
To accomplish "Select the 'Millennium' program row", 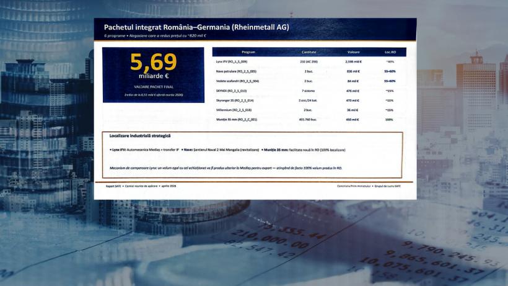I will click(x=232, y=110).
